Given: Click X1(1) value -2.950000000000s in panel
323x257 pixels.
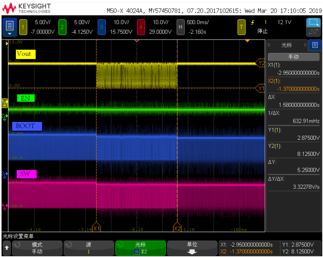Looking at the screenshot, I should point(298,73).
